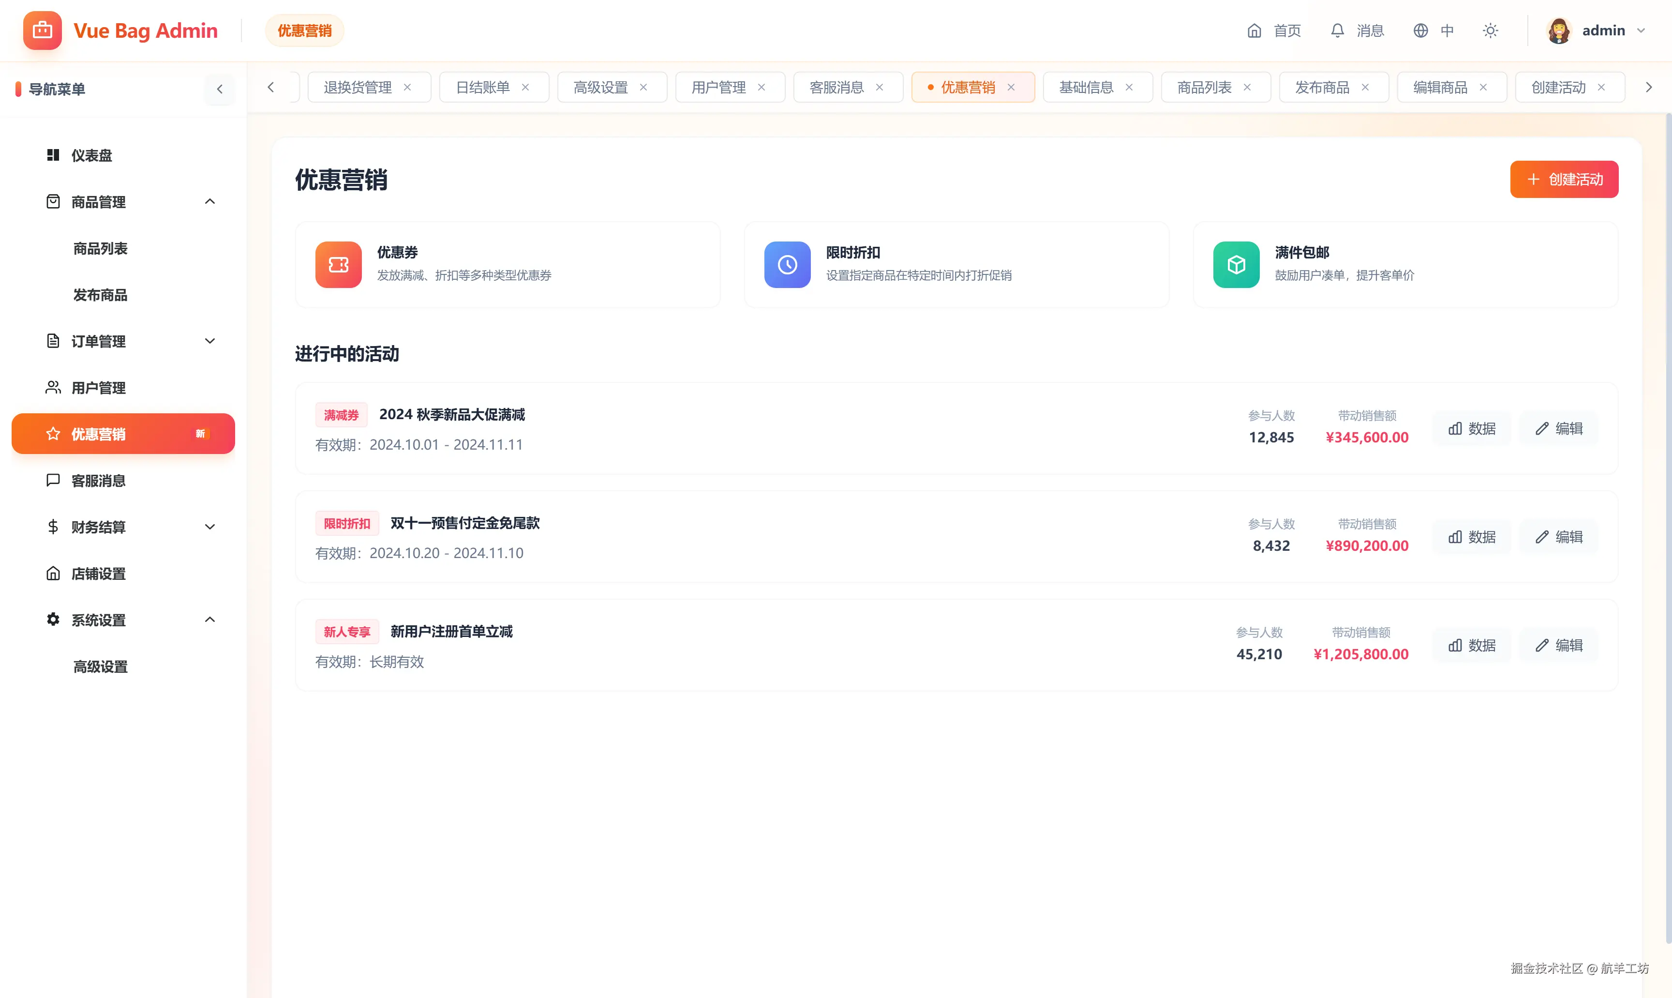Click the 创建活动 create button

(x=1564, y=180)
